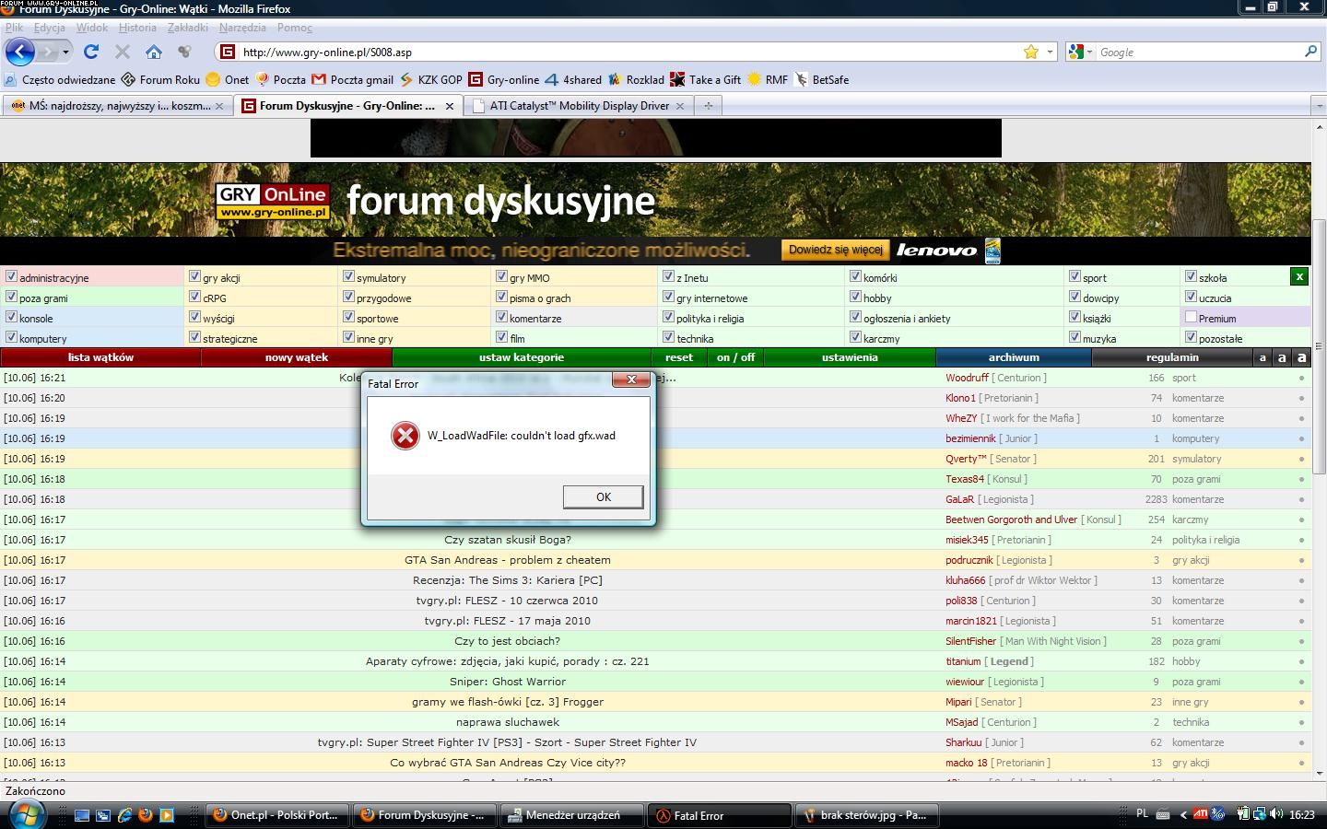Uncheck the gry akcji checkbox
This screenshot has width=1327, height=829.
pyautogui.click(x=194, y=275)
